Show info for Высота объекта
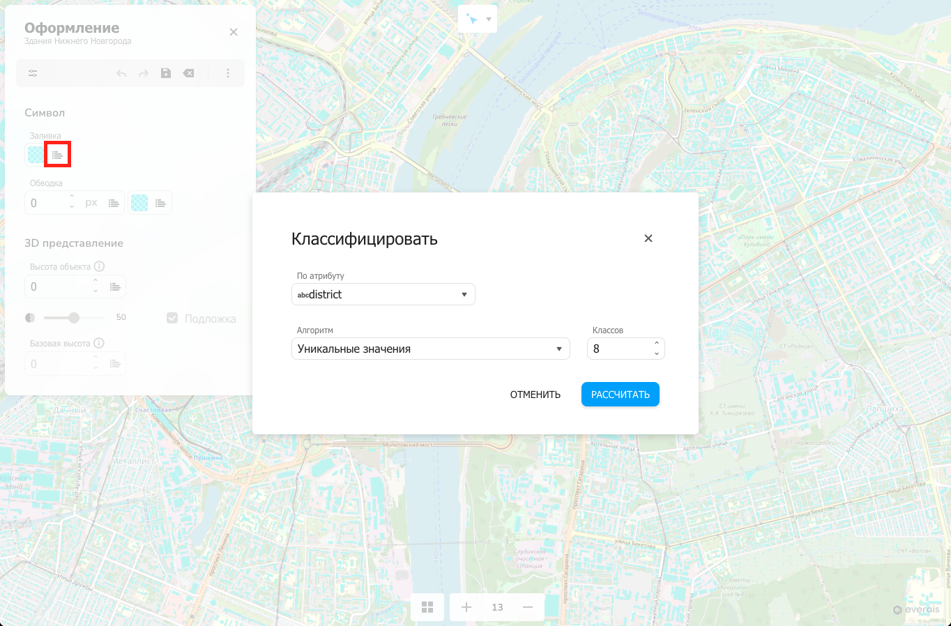This screenshot has height=626, width=951. point(99,266)
